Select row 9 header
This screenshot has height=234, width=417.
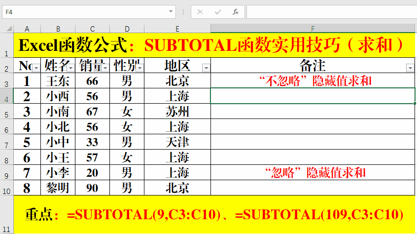point(6,172)
